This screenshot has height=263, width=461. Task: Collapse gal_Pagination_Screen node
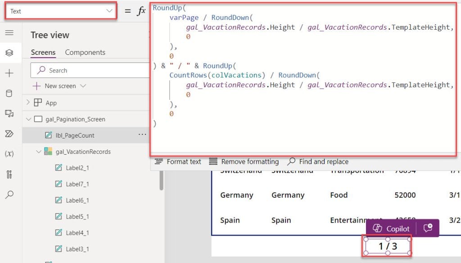tap(28, 119)
